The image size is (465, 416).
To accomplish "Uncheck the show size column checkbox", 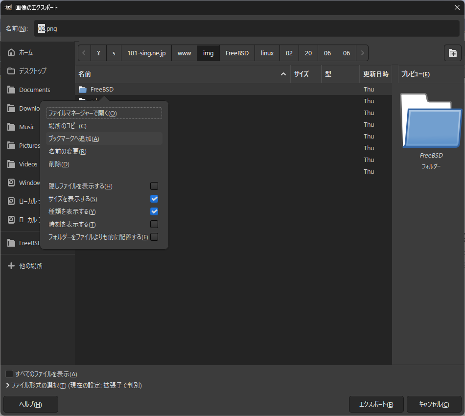I will (x=154, y=199).
